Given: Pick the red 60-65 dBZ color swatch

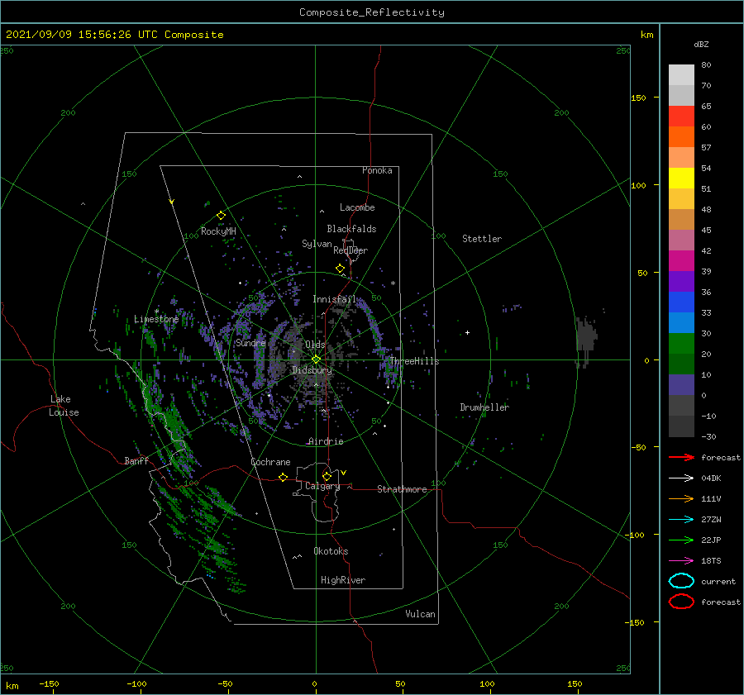Looking at the screenshot, I should (x=681, y=117).
